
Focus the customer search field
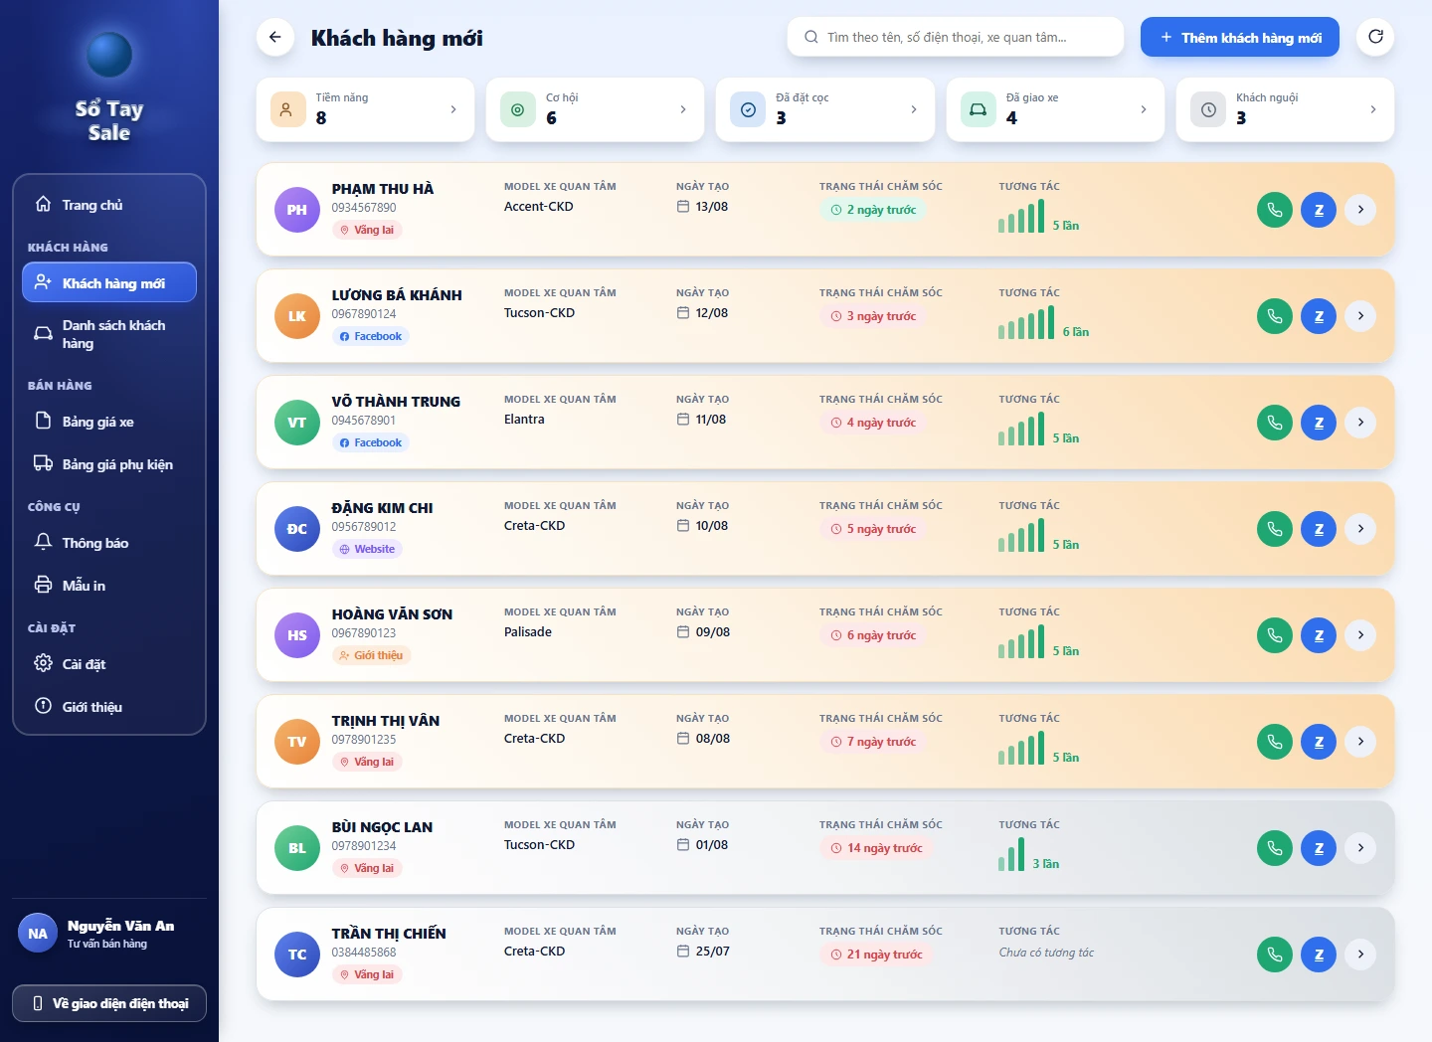tap(956, 37)
